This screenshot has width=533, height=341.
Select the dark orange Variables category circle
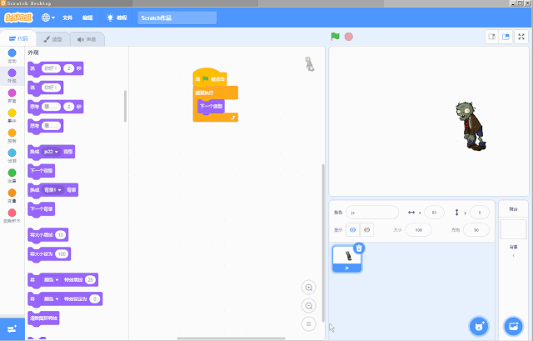click(12, 193)
